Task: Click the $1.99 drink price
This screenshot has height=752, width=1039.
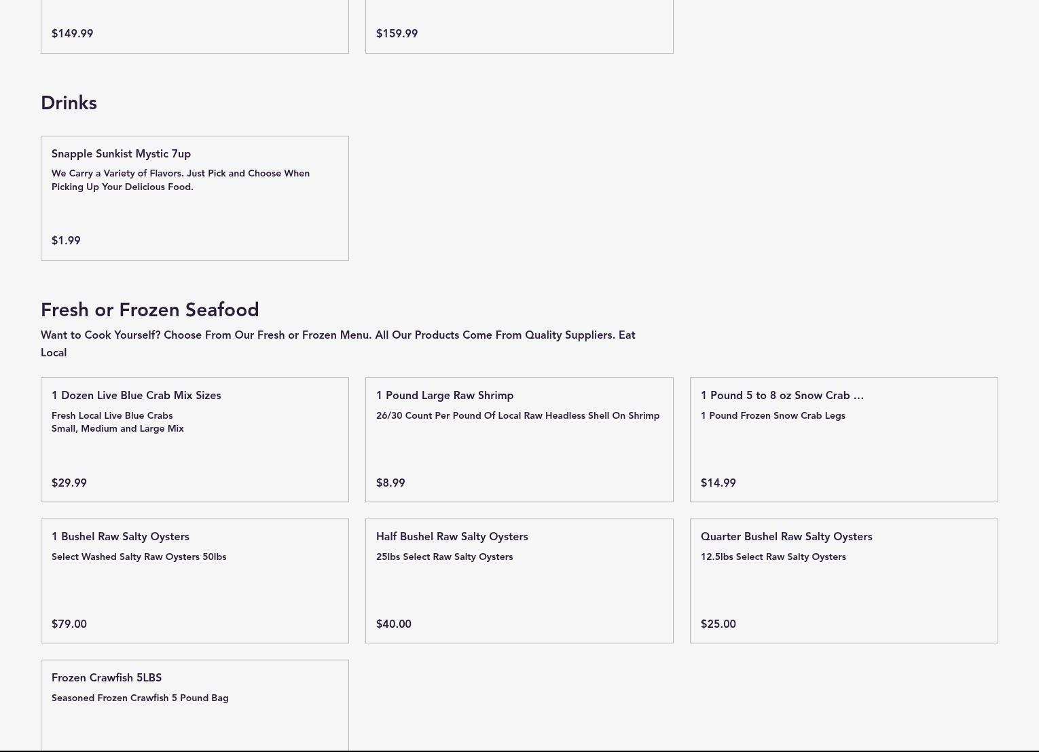Action: [66, 241]
